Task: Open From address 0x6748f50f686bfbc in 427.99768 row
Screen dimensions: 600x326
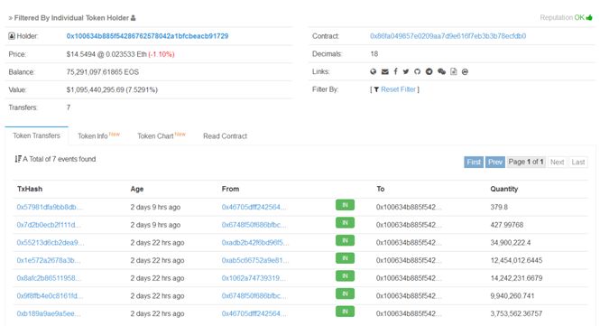Action: [x=254, y=225]
